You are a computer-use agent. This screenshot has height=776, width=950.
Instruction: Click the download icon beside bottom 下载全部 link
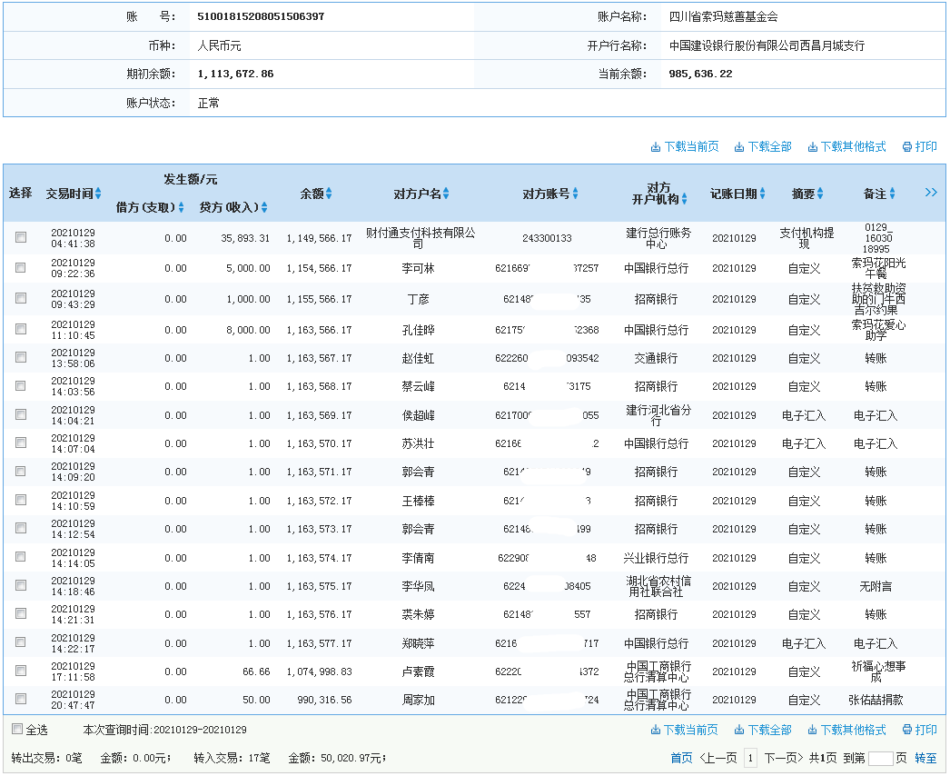pyautogui.click(x=740, y=731)
